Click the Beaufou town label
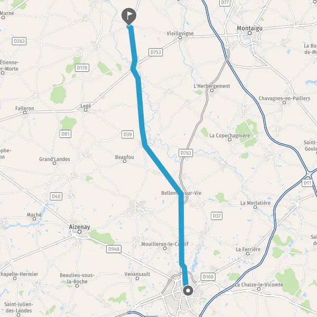317x317 pixels. click(x=125, y=157)
